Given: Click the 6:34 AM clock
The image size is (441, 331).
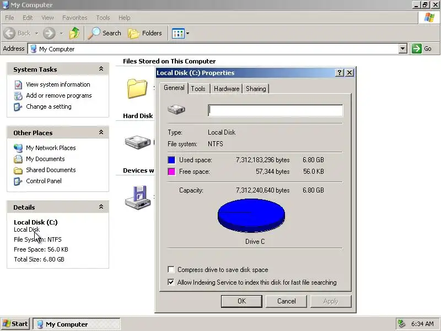Looking at the screenshot, I should [x=422, y=324].
